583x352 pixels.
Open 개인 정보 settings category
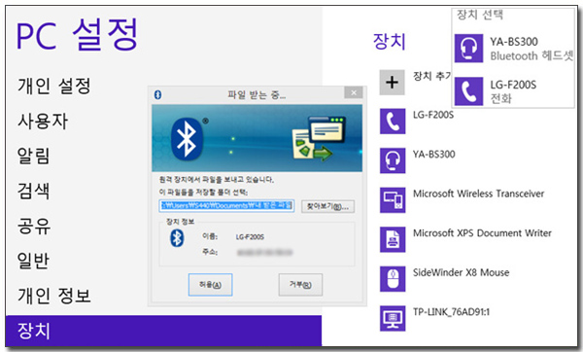tap(54, 296)
